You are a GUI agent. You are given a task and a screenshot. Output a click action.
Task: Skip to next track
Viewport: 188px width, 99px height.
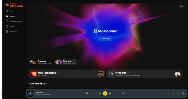coord(110,93)
